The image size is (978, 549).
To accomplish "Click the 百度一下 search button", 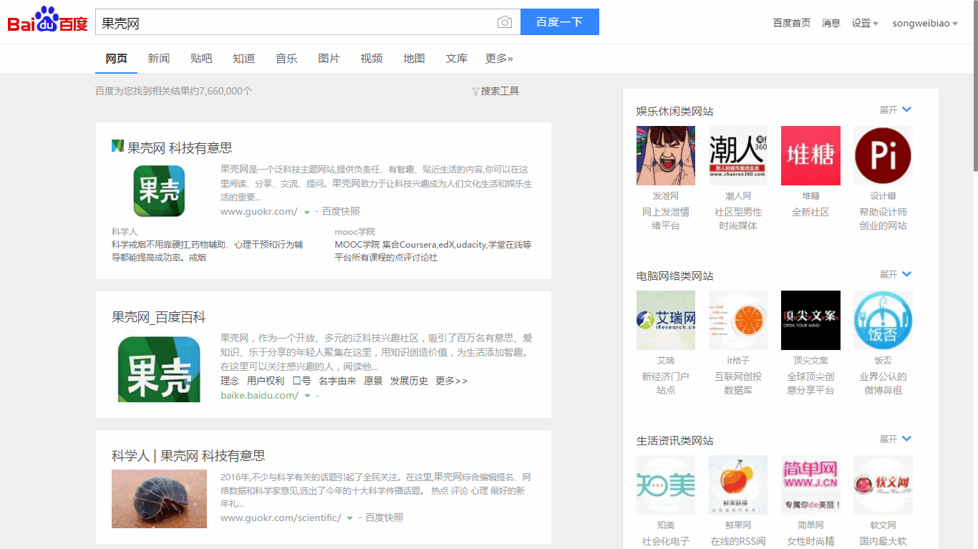I will click(560, 22).
